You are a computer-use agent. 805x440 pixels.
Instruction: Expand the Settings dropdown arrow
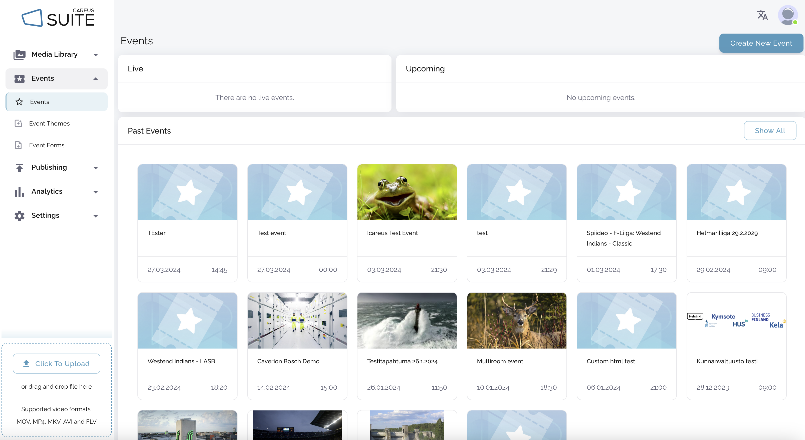[96, 216]
